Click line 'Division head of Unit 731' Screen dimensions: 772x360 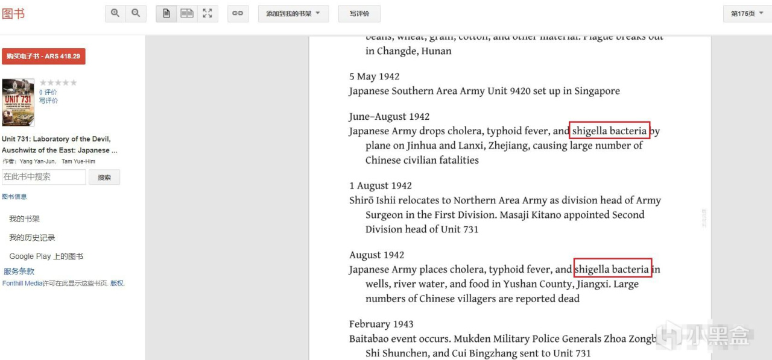pos(422,229)
